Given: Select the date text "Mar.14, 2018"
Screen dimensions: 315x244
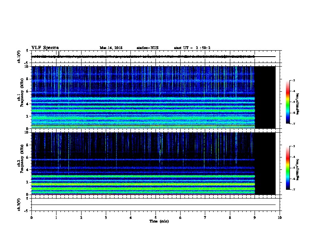Looking at the screenshot, I should [x=111, y=48].
